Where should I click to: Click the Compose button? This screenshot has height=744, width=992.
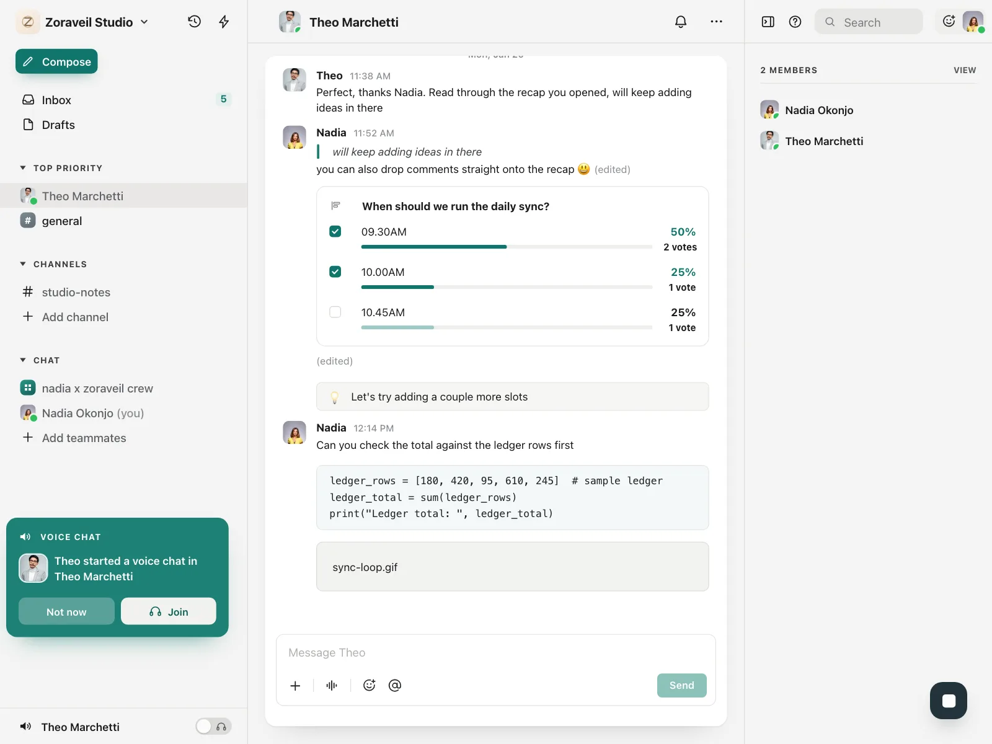[56, 61]
